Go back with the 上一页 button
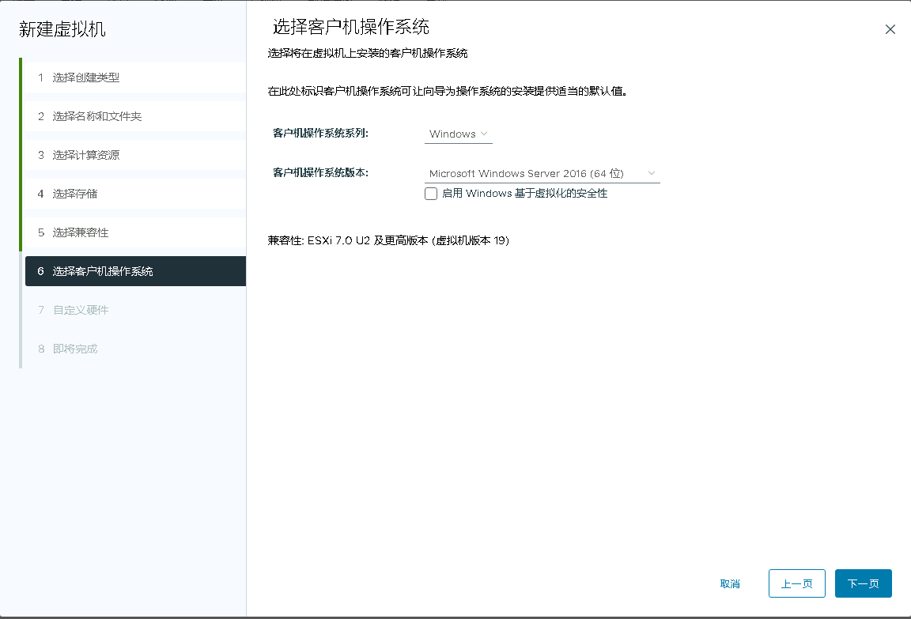Screen dimensions: 911x619 (x=796, y=583)
